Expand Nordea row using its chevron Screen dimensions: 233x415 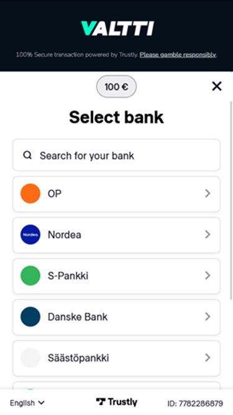(x=208, y=235)
